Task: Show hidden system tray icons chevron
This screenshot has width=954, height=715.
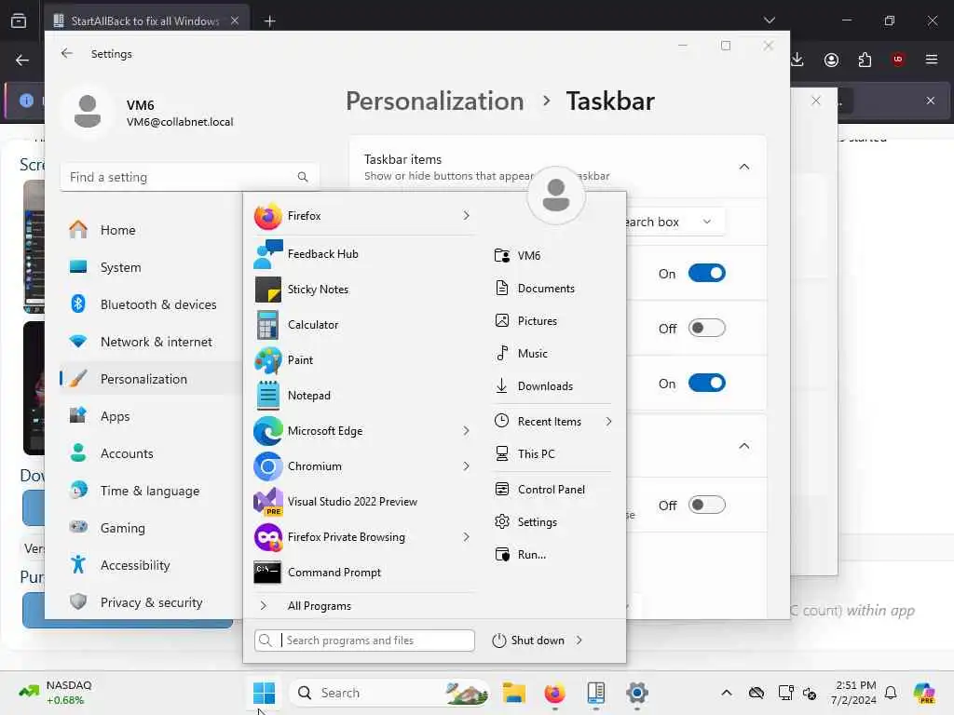Action: click(x=727, y=693)
